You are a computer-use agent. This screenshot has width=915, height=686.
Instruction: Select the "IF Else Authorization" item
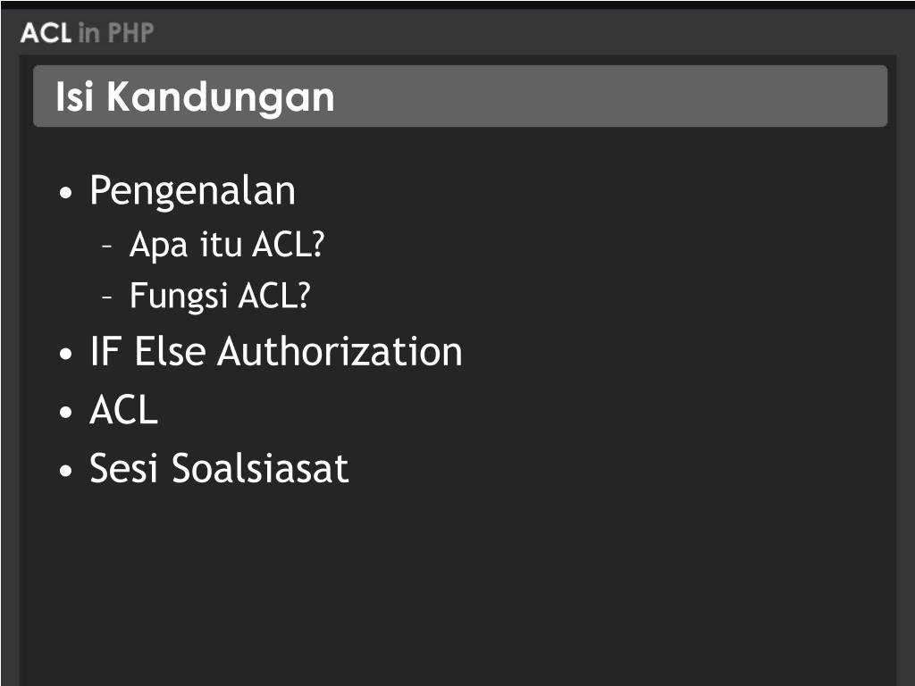(276, 352)
